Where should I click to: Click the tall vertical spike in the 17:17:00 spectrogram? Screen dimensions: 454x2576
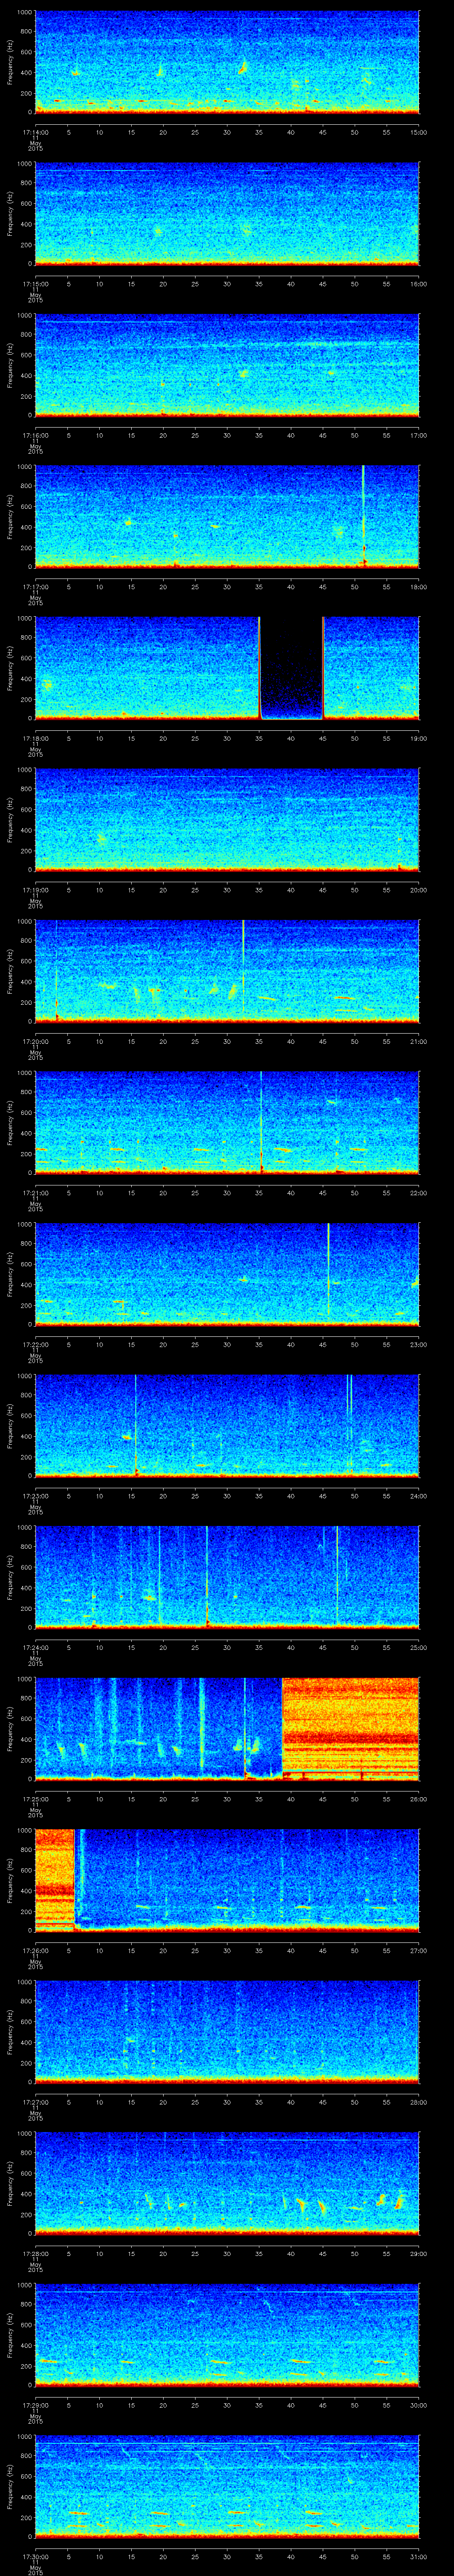pos(363,517)
